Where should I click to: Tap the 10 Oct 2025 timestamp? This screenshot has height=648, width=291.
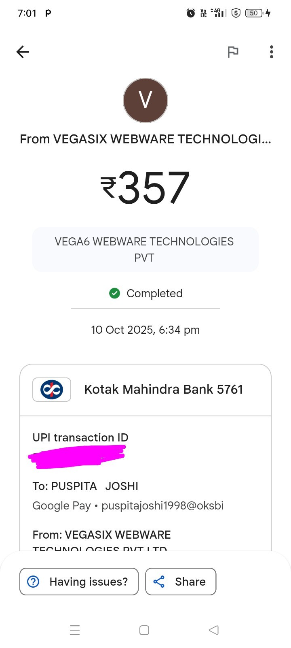[145, 330]
